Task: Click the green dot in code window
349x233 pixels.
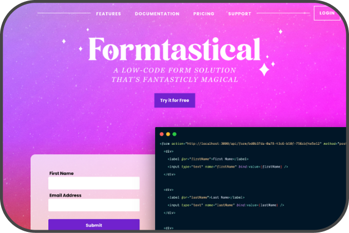Action: pyautogui.click(x=174, y=134)
